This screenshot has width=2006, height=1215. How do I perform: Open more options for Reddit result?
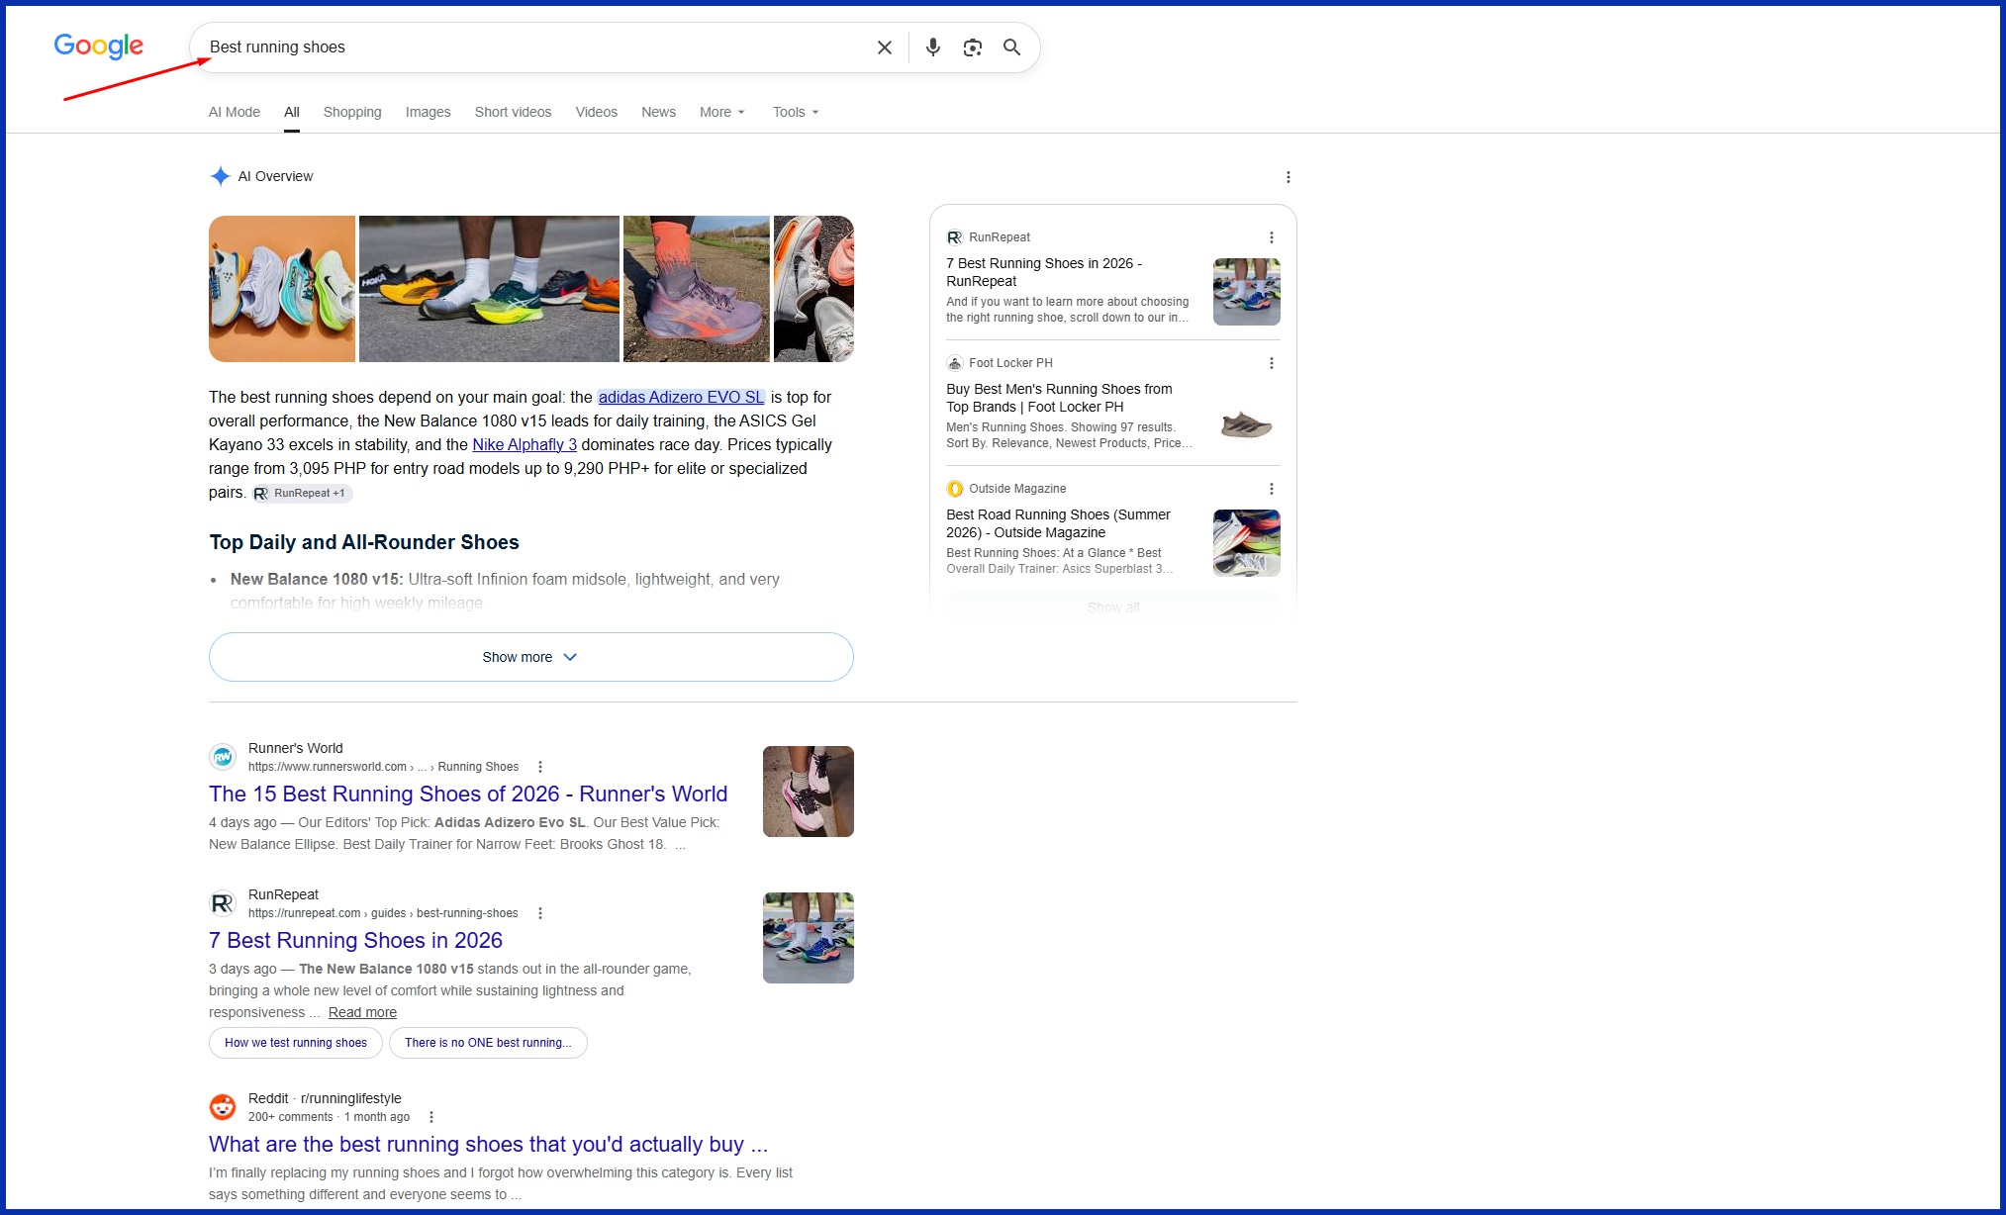pos(430,1117)
